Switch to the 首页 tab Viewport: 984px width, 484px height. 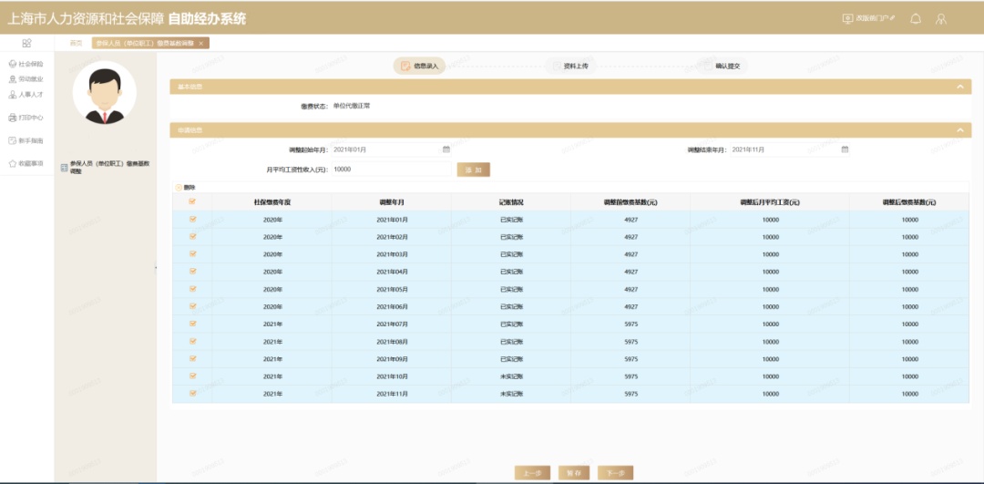coord(76,44)
